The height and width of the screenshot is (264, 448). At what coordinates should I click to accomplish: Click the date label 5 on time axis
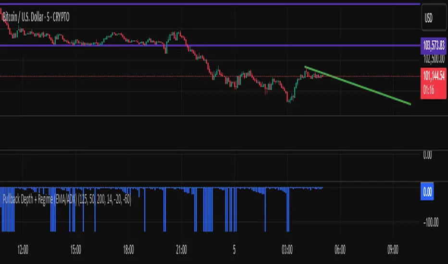pyautogui.click(x=234, y=250)
